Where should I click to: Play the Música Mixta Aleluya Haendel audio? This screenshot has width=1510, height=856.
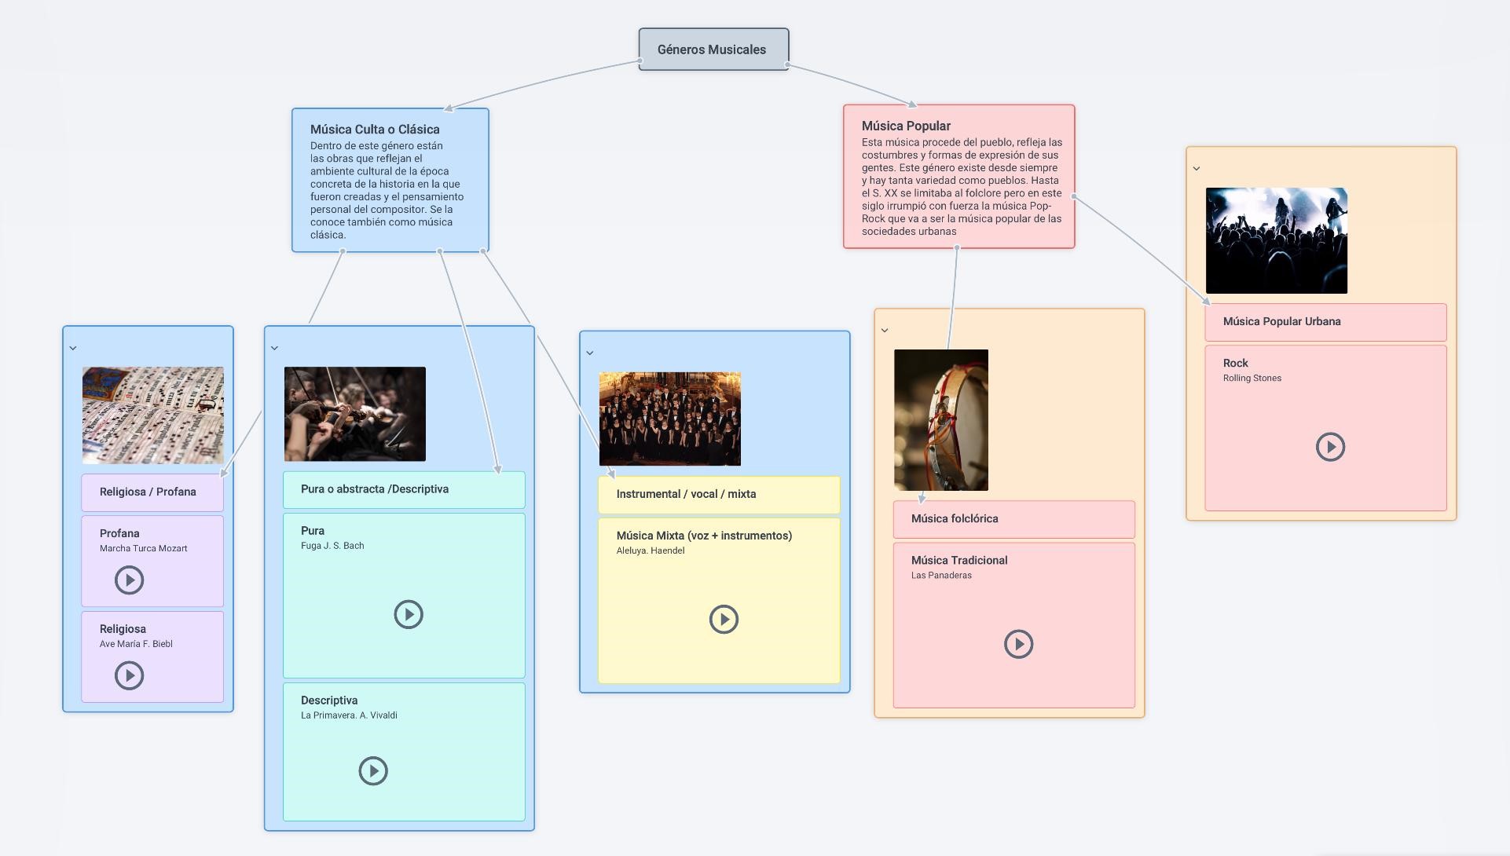click(x=724, y=620)
